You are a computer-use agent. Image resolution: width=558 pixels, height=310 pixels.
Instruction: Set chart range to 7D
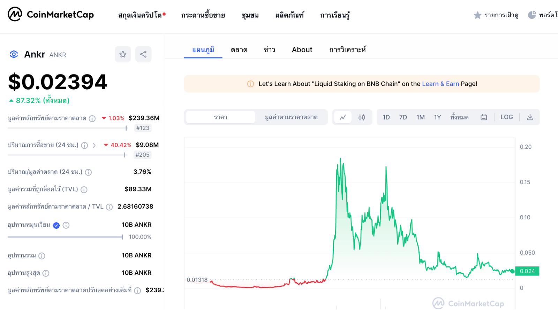coord(403,117)
